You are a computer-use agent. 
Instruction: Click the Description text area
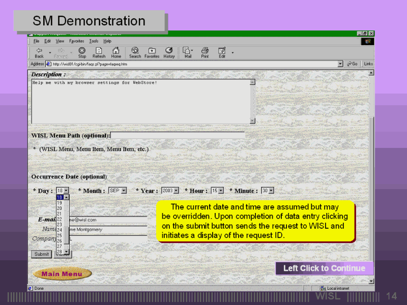point(140,101)
